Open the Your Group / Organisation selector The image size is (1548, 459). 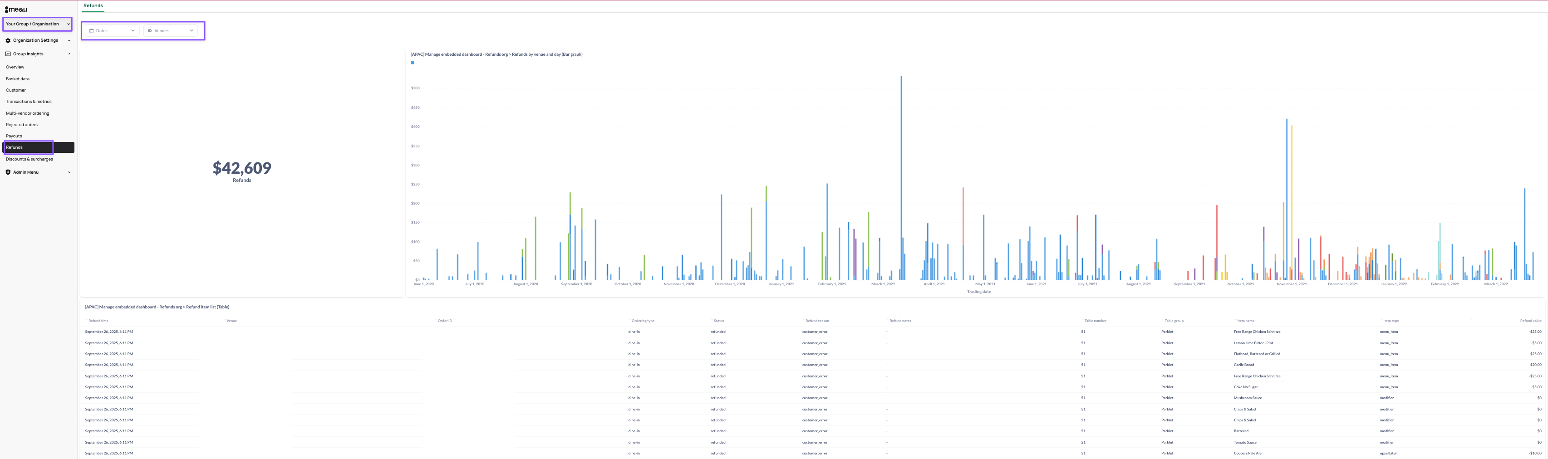[37, 24]
